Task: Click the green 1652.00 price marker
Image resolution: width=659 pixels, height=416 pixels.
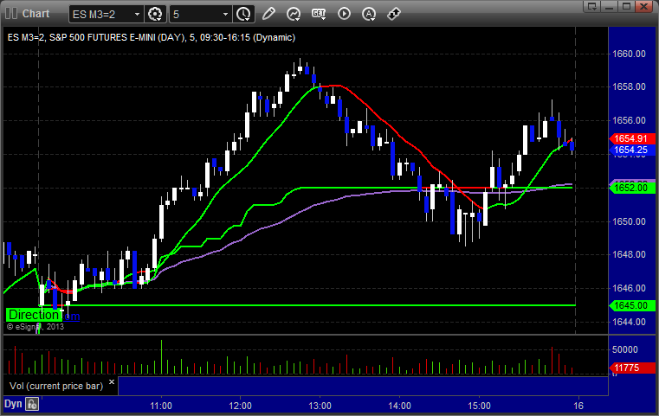Action: [630, 188]
